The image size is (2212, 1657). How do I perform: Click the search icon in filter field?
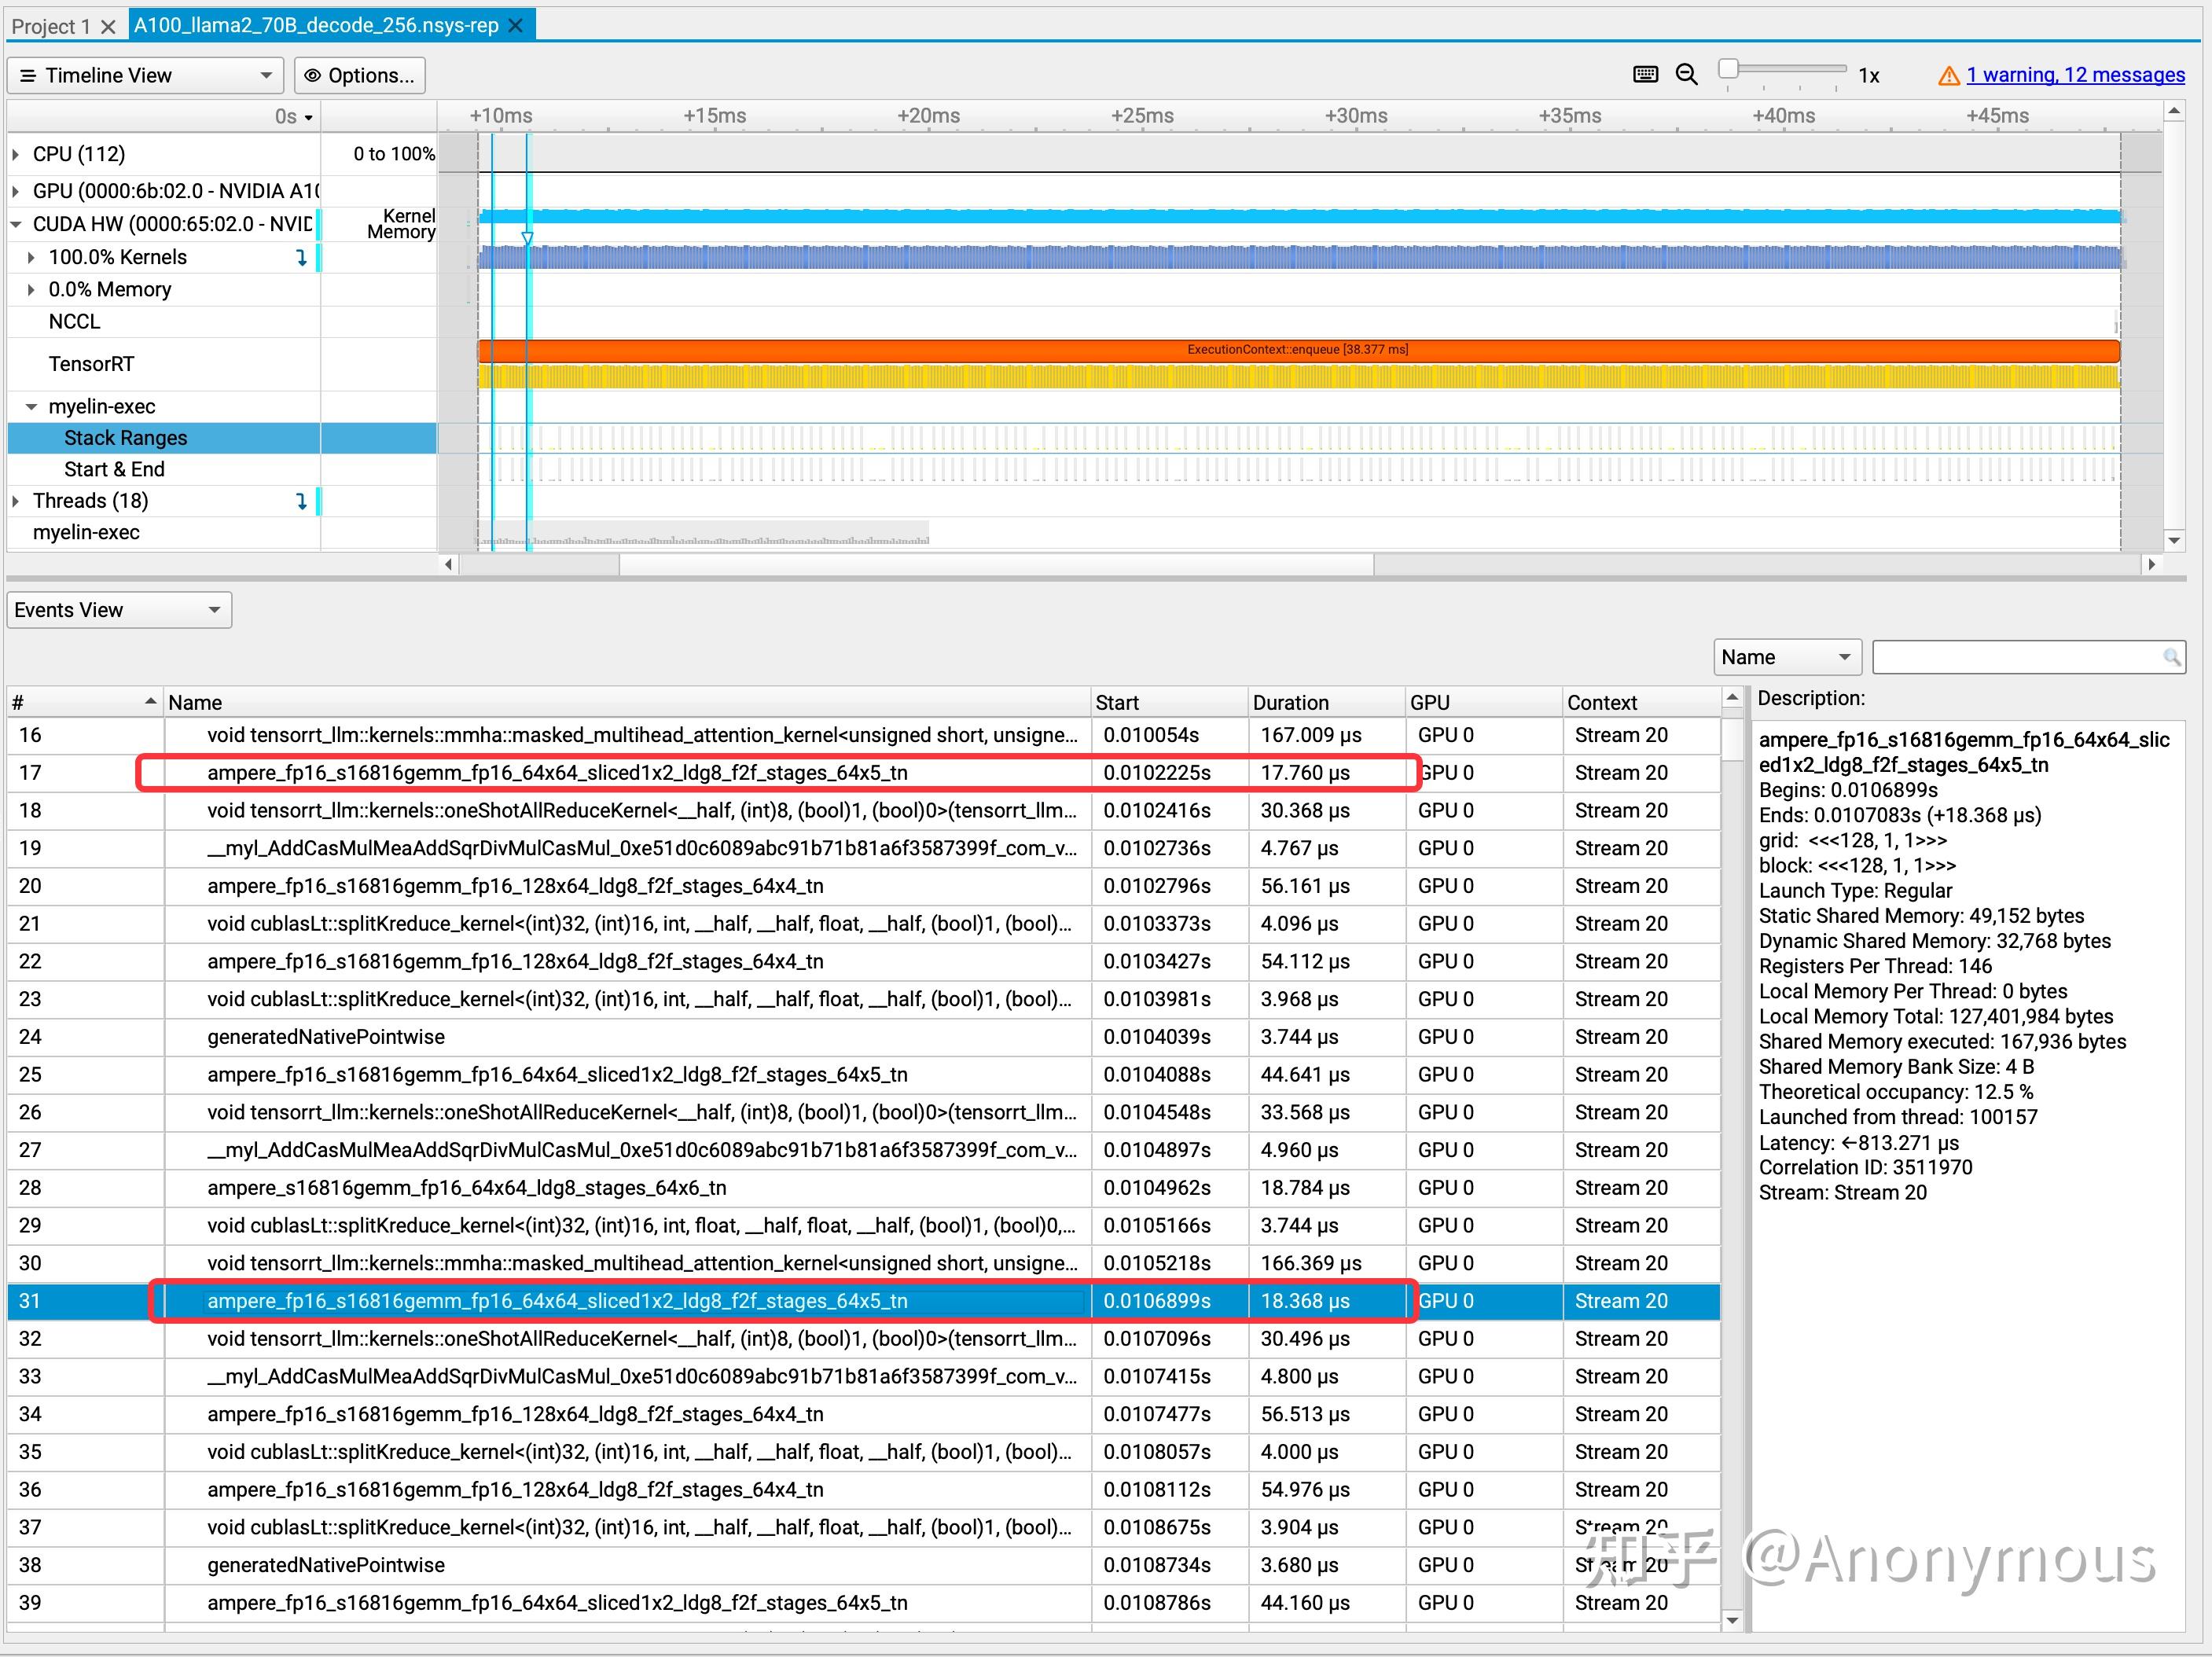point(2171,657)
